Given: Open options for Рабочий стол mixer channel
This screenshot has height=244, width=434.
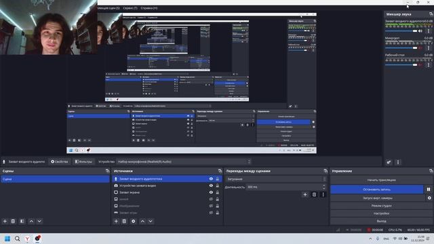Looking at the screenshot, I should (429, 65).
